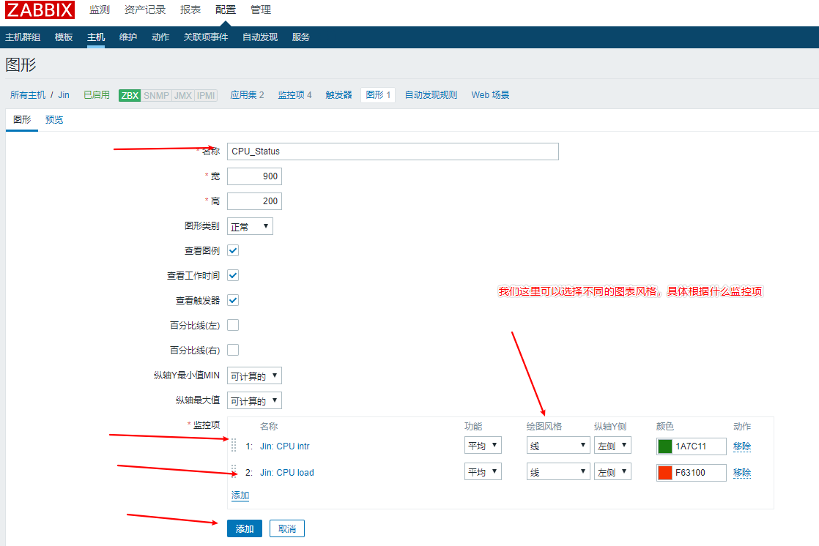
Task: Switch to the 预览 tab
Action: (x=54, y=119)
